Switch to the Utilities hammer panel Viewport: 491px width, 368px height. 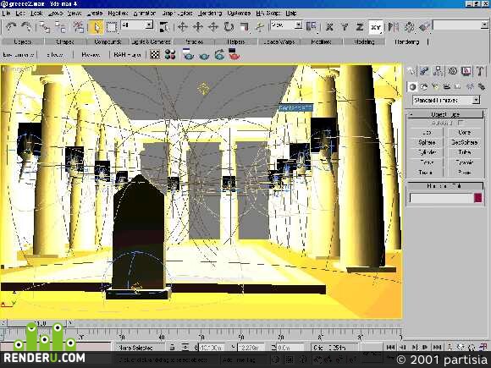pyautogui.click(x=480, y=71)
